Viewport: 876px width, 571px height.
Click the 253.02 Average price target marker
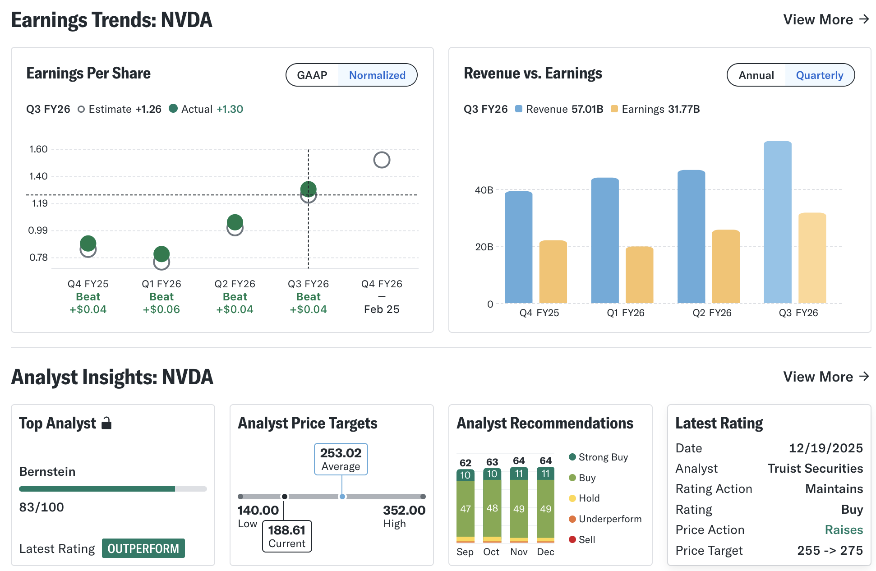[x=341, y=459]
